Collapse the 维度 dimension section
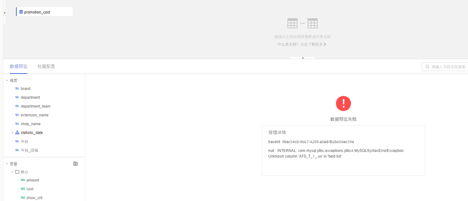This screenshot has height=201, width=468. 7,81
